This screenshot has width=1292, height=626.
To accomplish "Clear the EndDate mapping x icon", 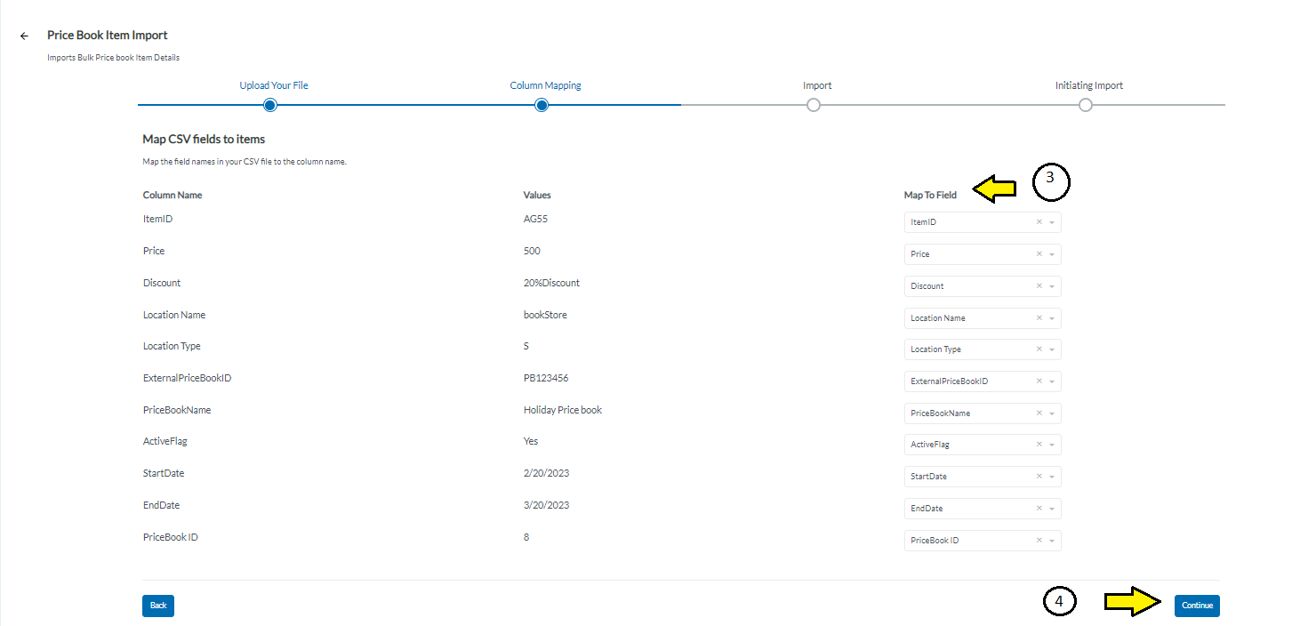I will pos(1039,509).
